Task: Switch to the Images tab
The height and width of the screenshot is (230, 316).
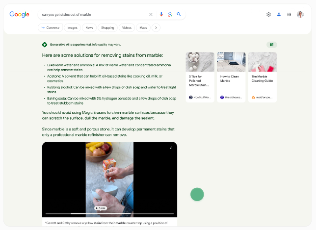Action: click(x=72, y=28)
